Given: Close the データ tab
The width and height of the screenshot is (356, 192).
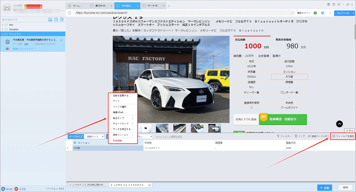Looking at the screenshot, I should coord(163,6).
